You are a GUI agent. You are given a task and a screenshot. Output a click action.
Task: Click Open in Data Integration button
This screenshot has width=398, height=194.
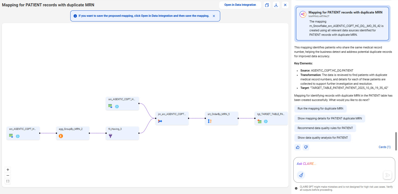(x=240, y=5)
